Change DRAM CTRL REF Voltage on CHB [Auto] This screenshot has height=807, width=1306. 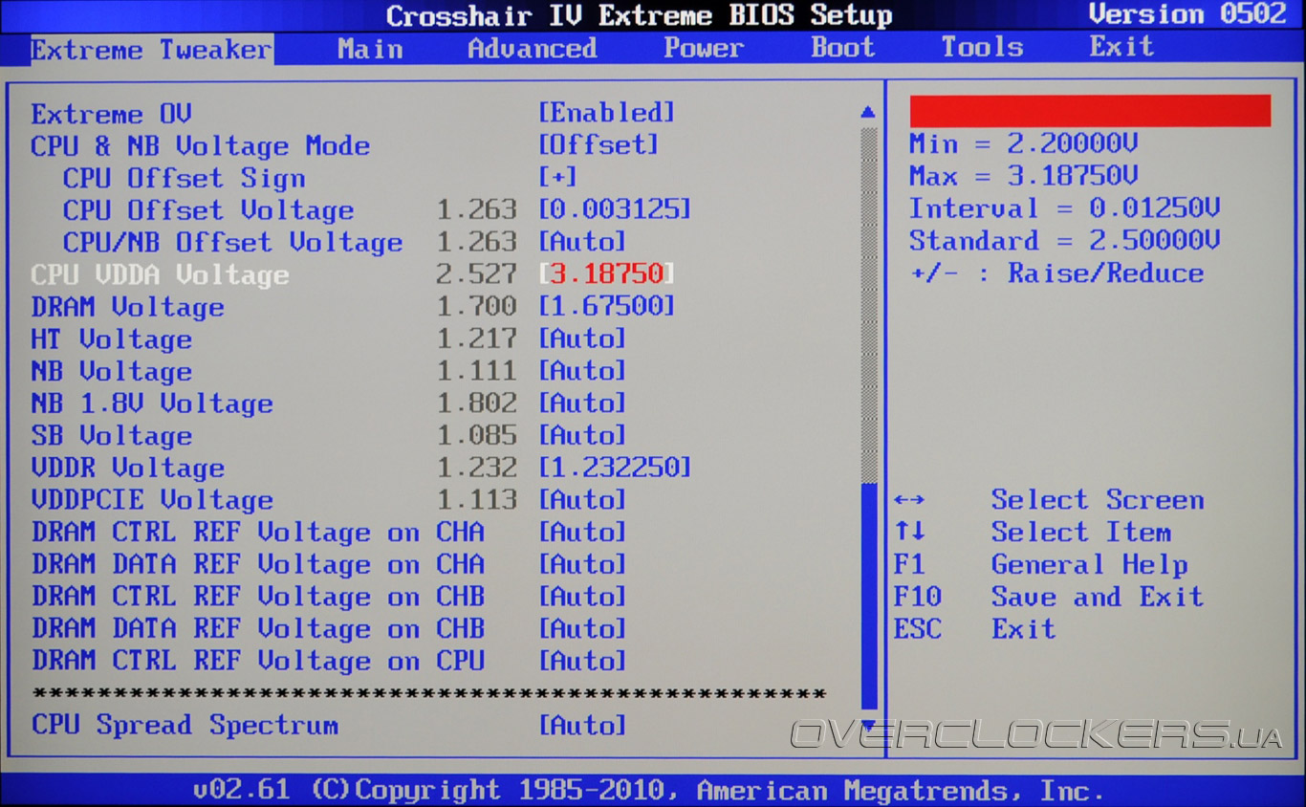(x=582, y=597)
